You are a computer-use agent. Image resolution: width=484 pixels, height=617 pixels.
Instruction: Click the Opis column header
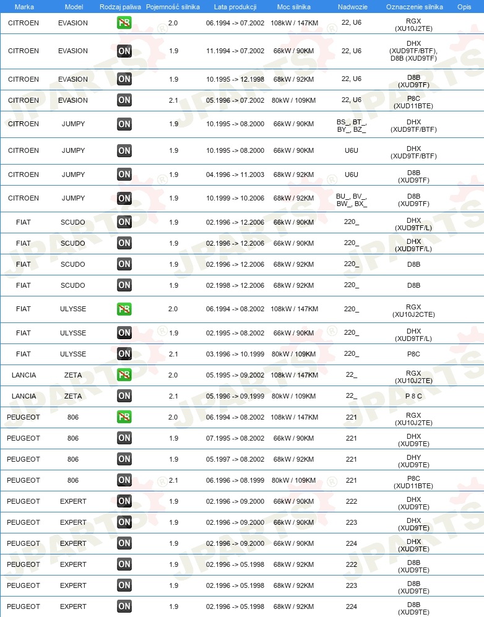point(464,7)
